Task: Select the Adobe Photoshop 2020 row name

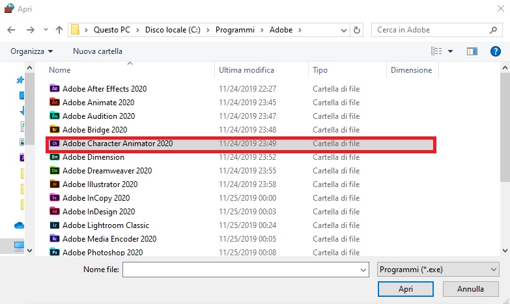Action: [102, 252]
